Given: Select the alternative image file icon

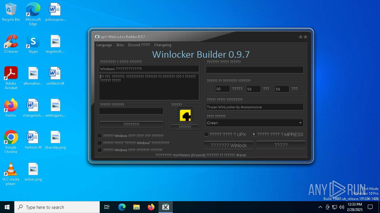Looking at the screenshot, I should pyautogui.click(x=33, y=76).
